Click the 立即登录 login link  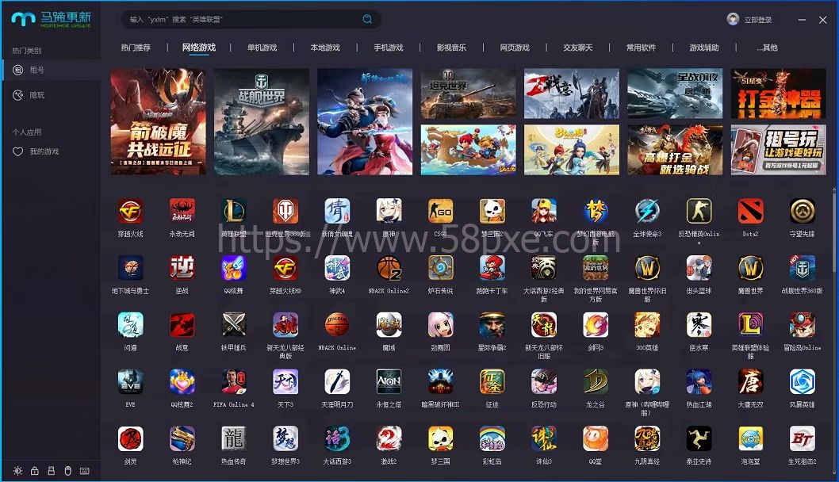(x=758, y=20)
